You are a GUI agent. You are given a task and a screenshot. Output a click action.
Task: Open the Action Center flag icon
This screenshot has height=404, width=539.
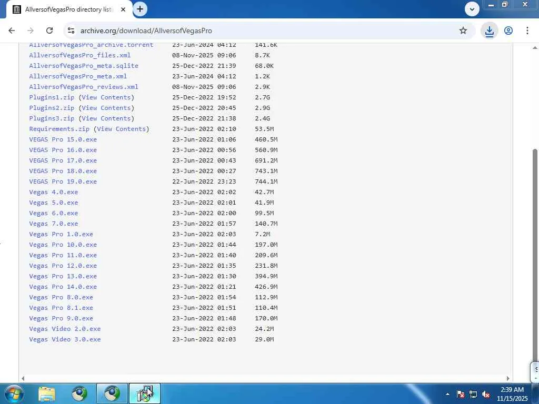point(460,394)
